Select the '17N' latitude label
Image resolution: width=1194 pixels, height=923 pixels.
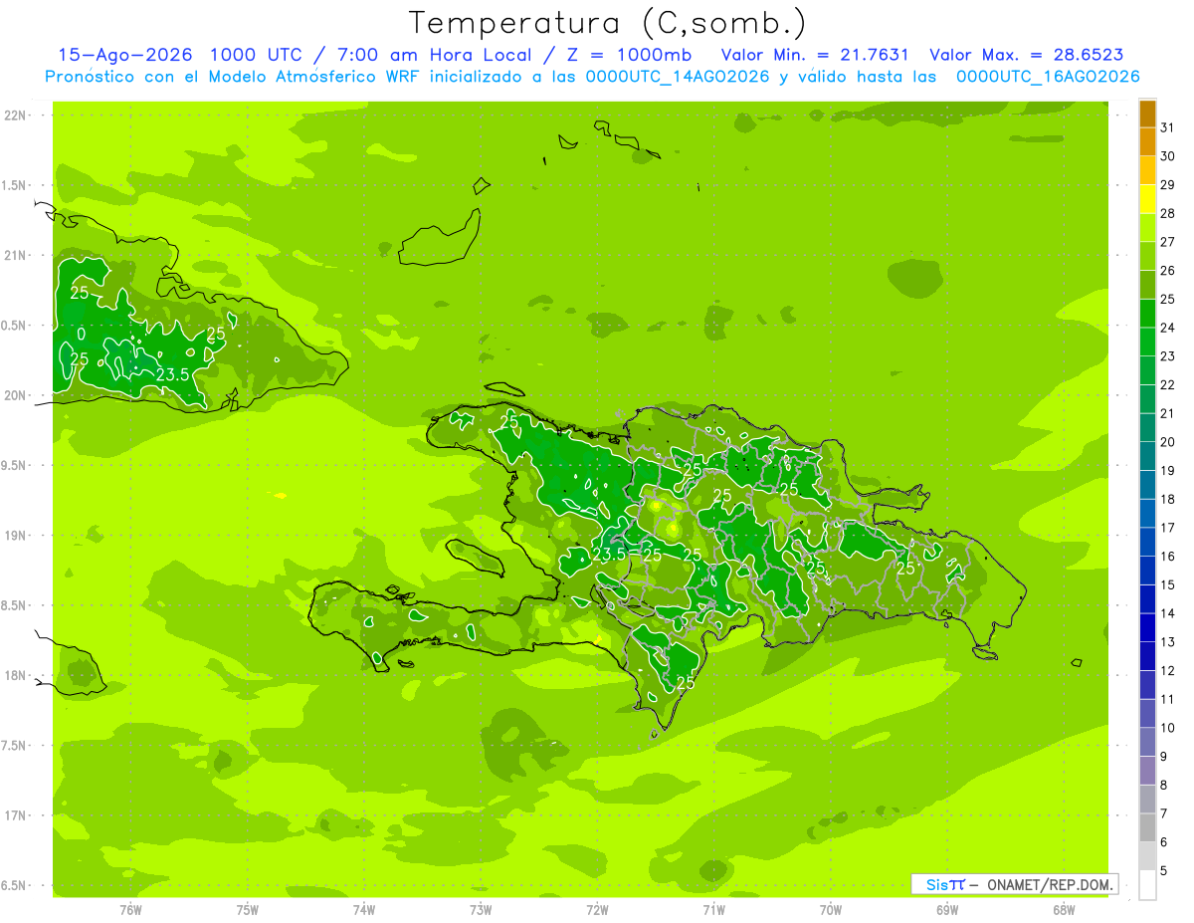coord(14,815)
